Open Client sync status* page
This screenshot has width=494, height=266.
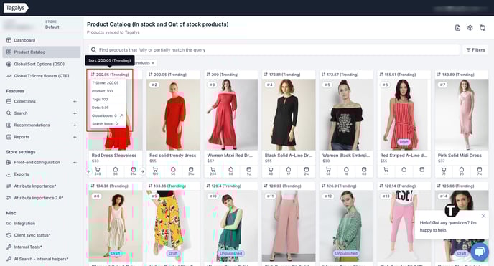[32, 235]
